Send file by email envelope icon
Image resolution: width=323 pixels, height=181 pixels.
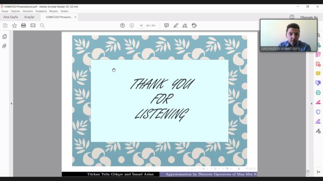(33, 26)
